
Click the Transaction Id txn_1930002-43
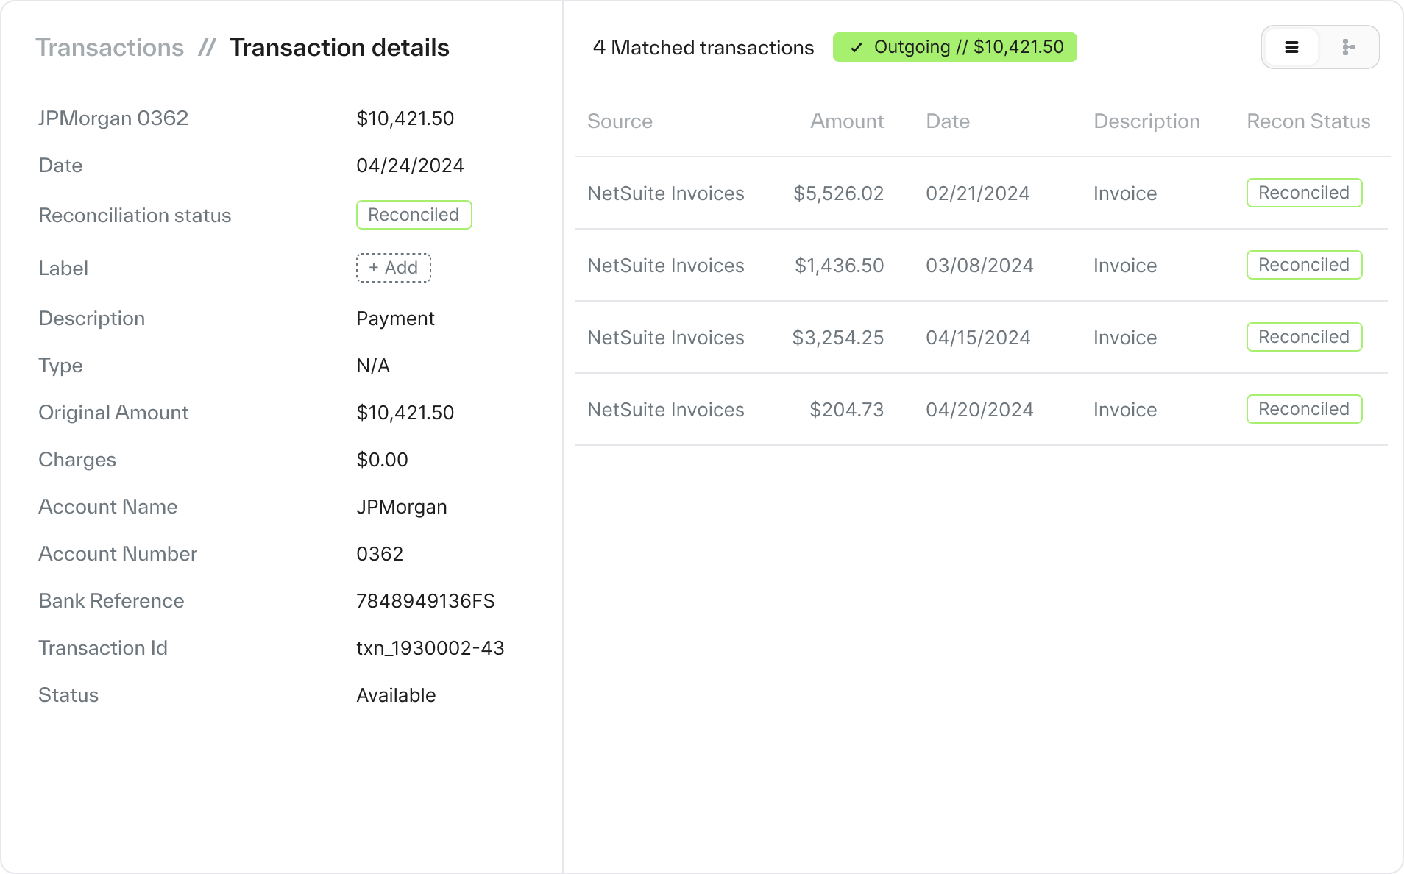pyautogui.click(x=430, y=648)
